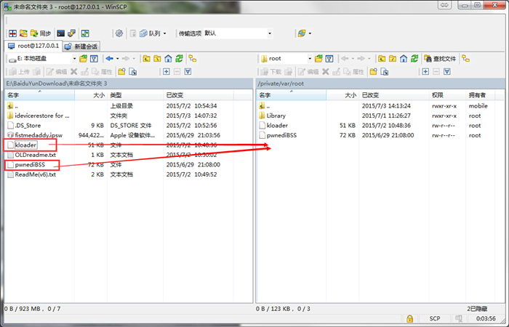Viewport: 509px width, 327px height.
Task: Click the local path E:\BaiduYunDownload label
Action: point(57,84)
